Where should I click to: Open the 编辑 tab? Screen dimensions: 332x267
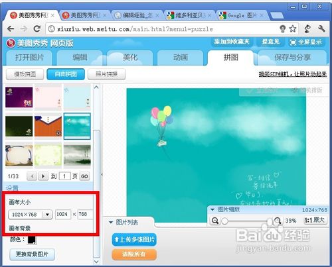pyautogui.click(x=80, y=58)
